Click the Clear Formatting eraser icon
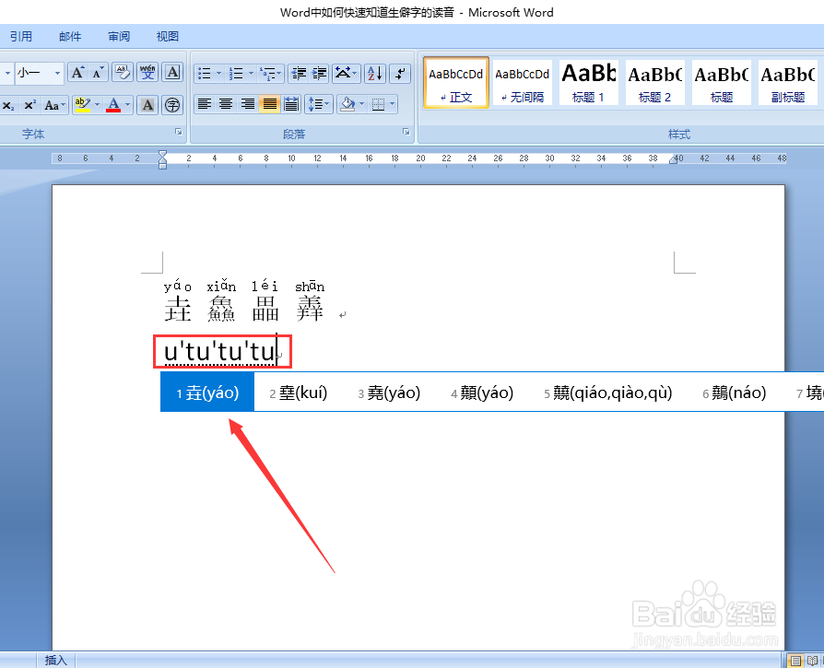The image size is (824, 668). (x=123, y=73)
